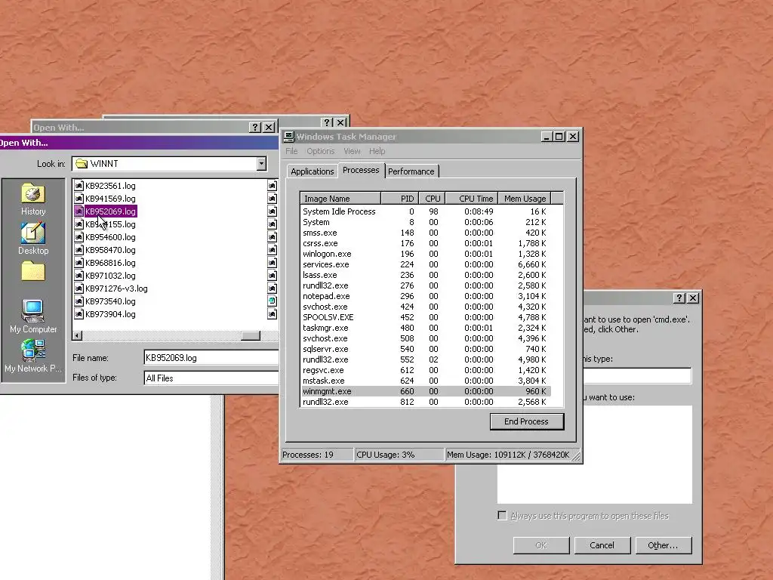Select the services.exe process row

[426, 264]
